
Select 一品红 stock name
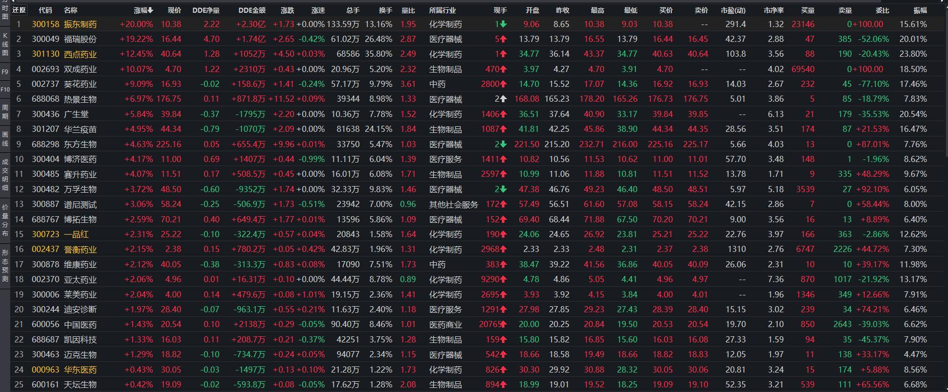pyautogui.click(x=76, y=234)
